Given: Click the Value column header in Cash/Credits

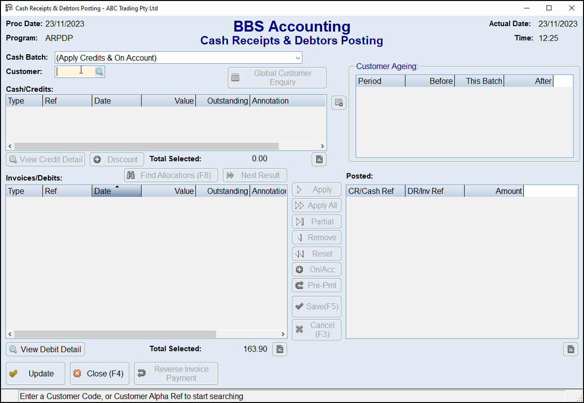Looking at the screenshot, I should click(x=168, y=101).
